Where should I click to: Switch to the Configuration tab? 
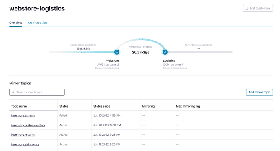(37, 23)
